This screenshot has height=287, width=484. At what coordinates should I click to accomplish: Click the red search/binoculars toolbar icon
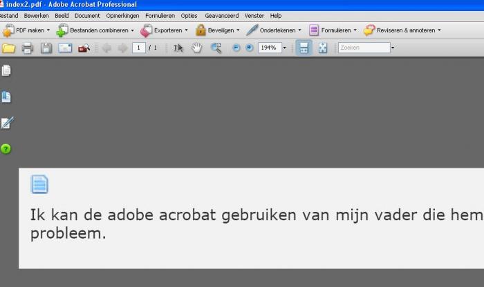click(x=84, y=48)
